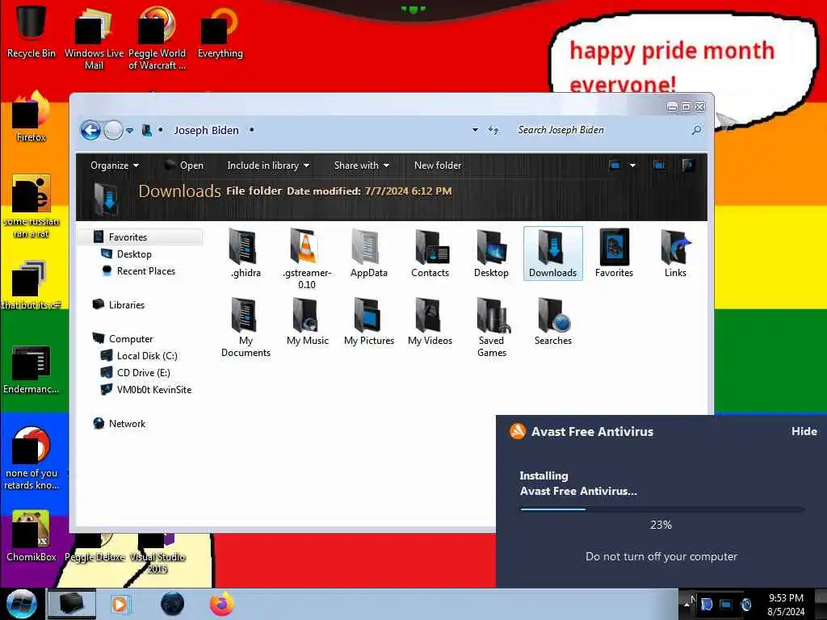Image resolution: width=827 pixels, height=620 pixels.
Task: Select Peggle World of Warcraft desktop icon
Action: point(157,37)
